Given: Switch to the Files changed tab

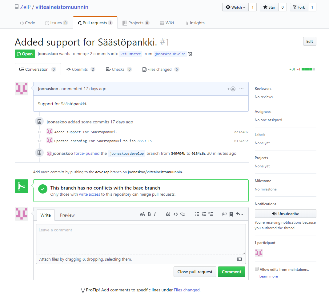Looking at the screenshot, I should tap(160, 70).
